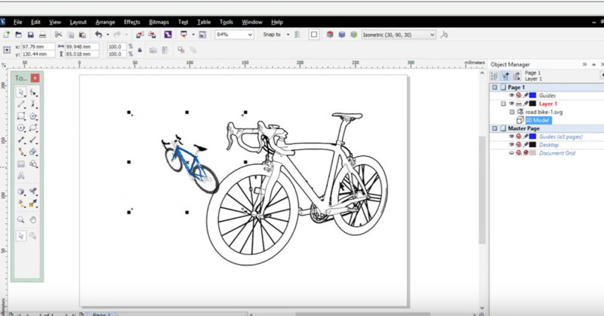
Task: Open the Effects menu
Action: [132, 22]
